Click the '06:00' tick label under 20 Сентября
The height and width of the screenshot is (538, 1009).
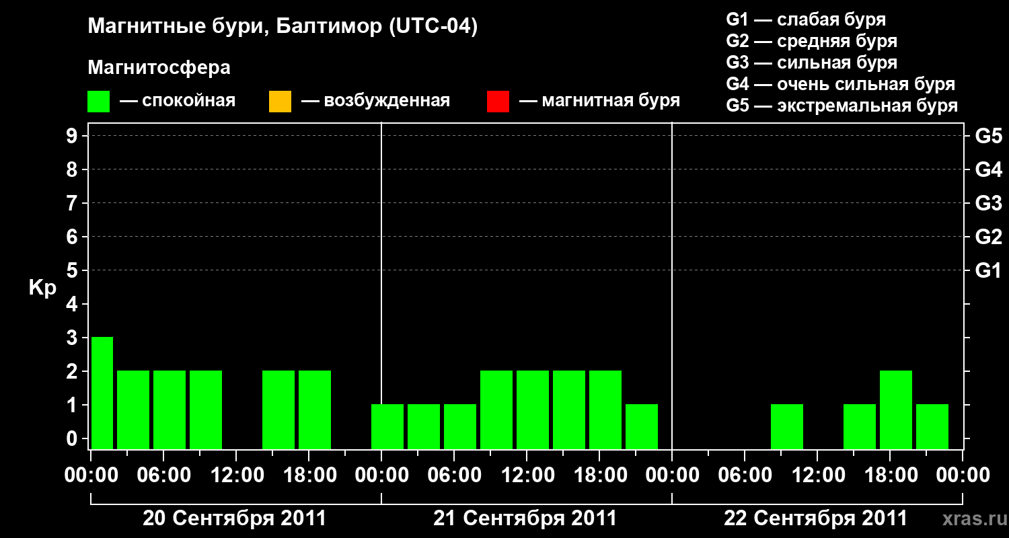point(163,475)
